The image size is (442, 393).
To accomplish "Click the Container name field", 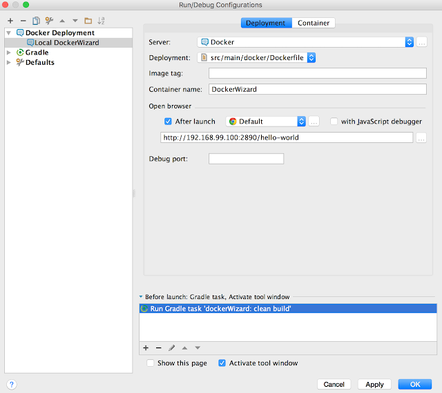I will pyautogui.click(x=318, y=89).
